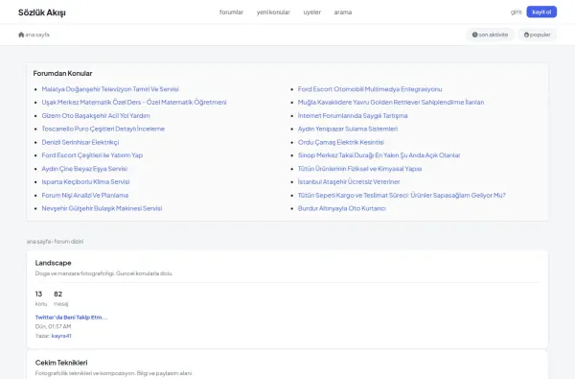The width and height of the screenshot is (575, 379).
Task: Open Ford Escort Otomobil Multimedya Entegrasyonu
Action: (x=370, y=89)
